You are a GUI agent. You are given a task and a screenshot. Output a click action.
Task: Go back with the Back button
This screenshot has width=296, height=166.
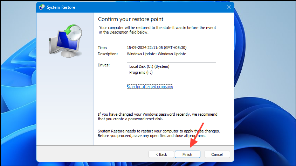[161, 154]
